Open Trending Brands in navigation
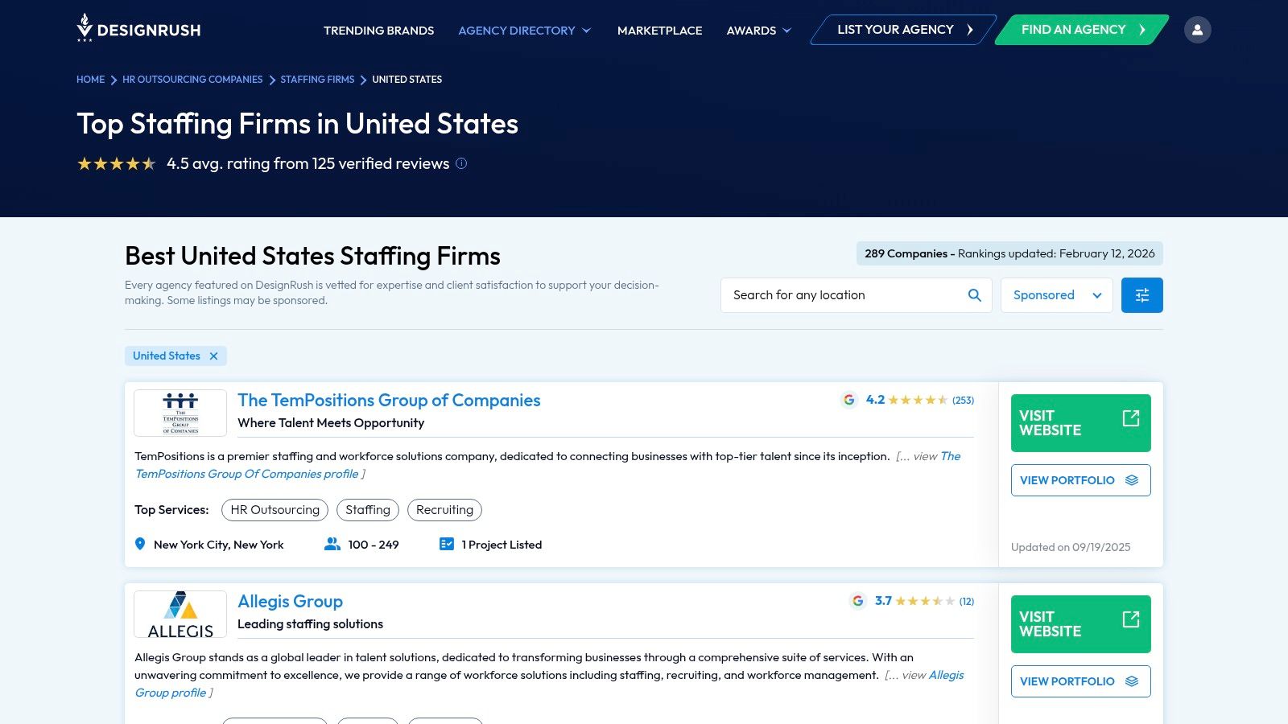This screenshot has height=724, width=1288. point(378,31)
